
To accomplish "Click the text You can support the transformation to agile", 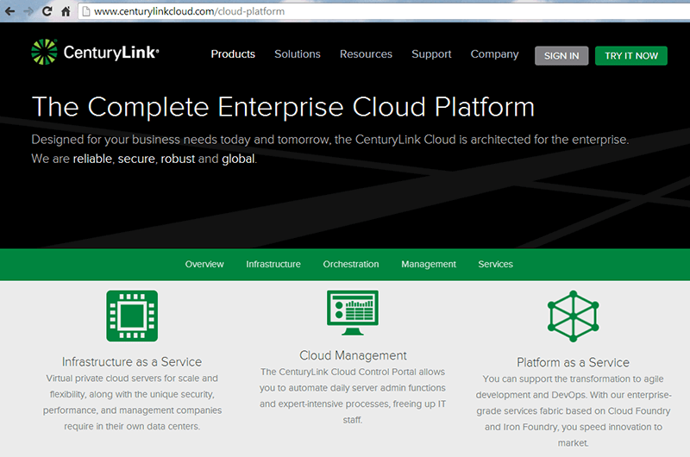I will [573, 379].
